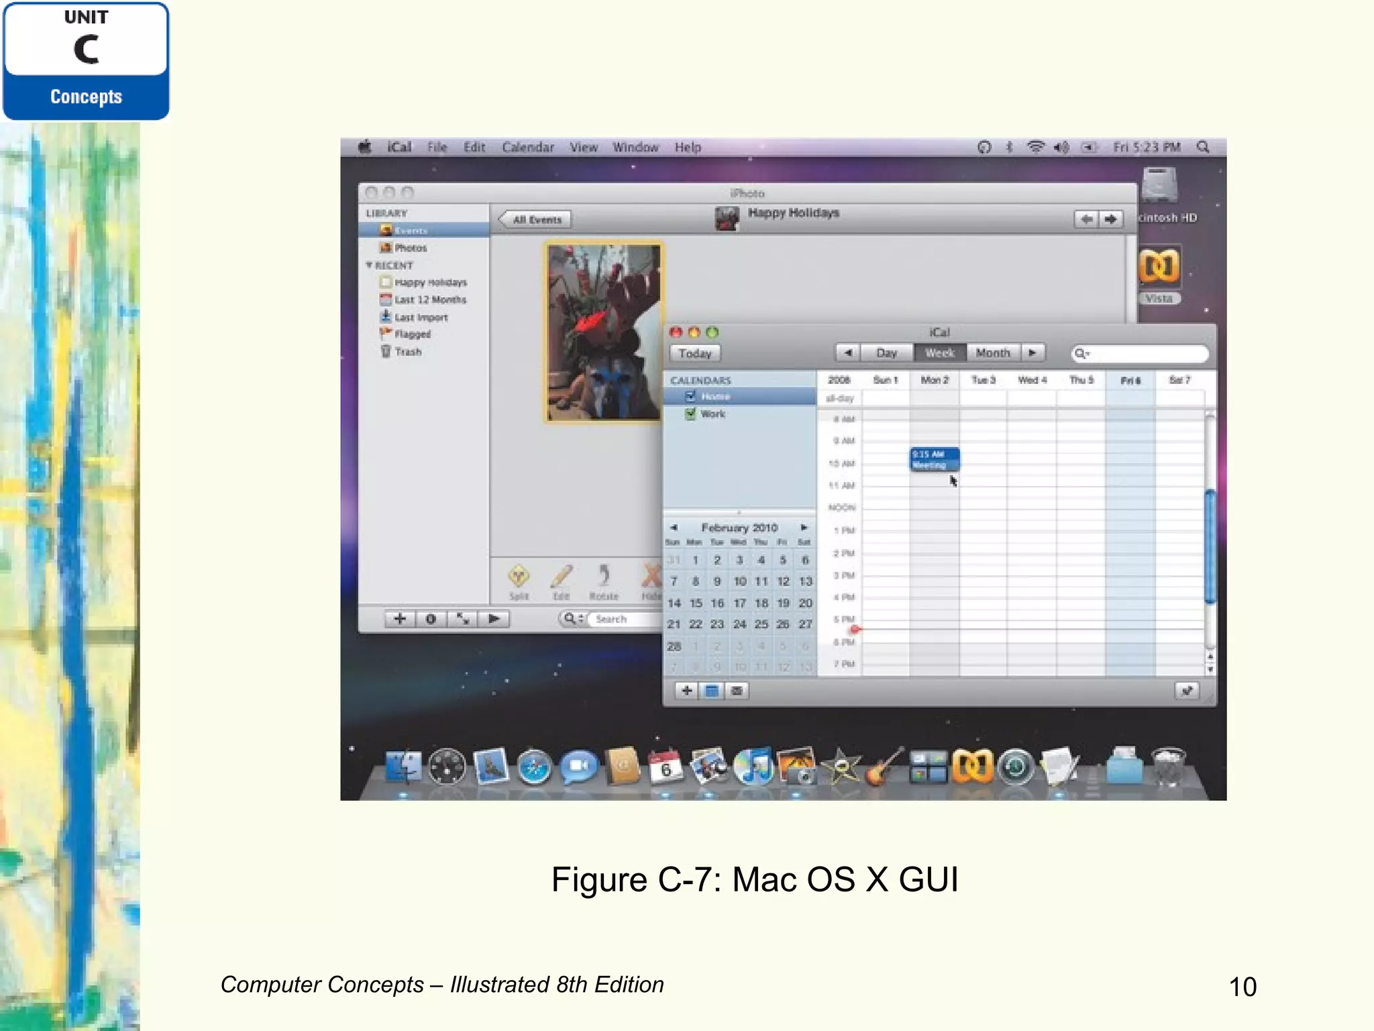Rotate the photo in iPhoto

pyautogui.click(x=604, y=583)
